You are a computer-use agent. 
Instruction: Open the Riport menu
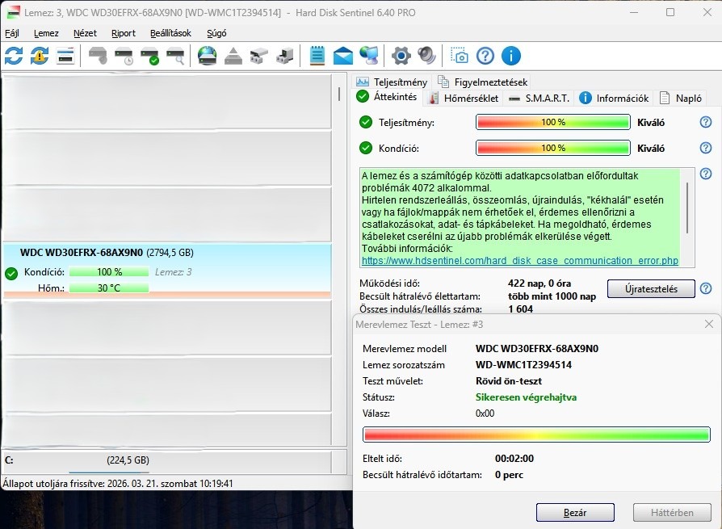[x=124, y=33]
